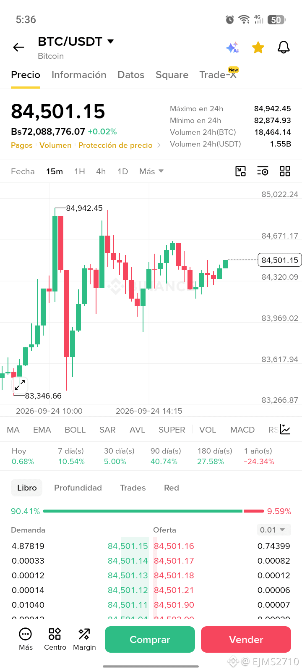302x672 pixels.
Task: Open the Centro icon
Action: [x=55, y=639]
